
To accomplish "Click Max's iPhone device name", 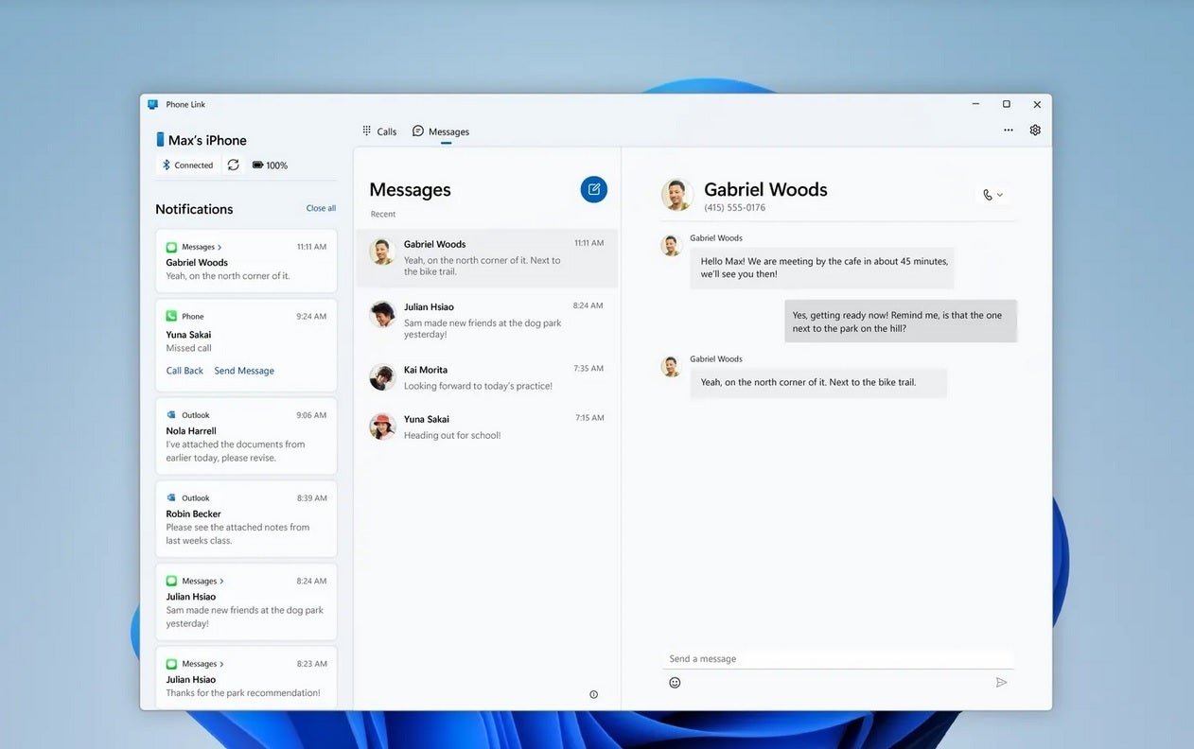I will point(207,140).
